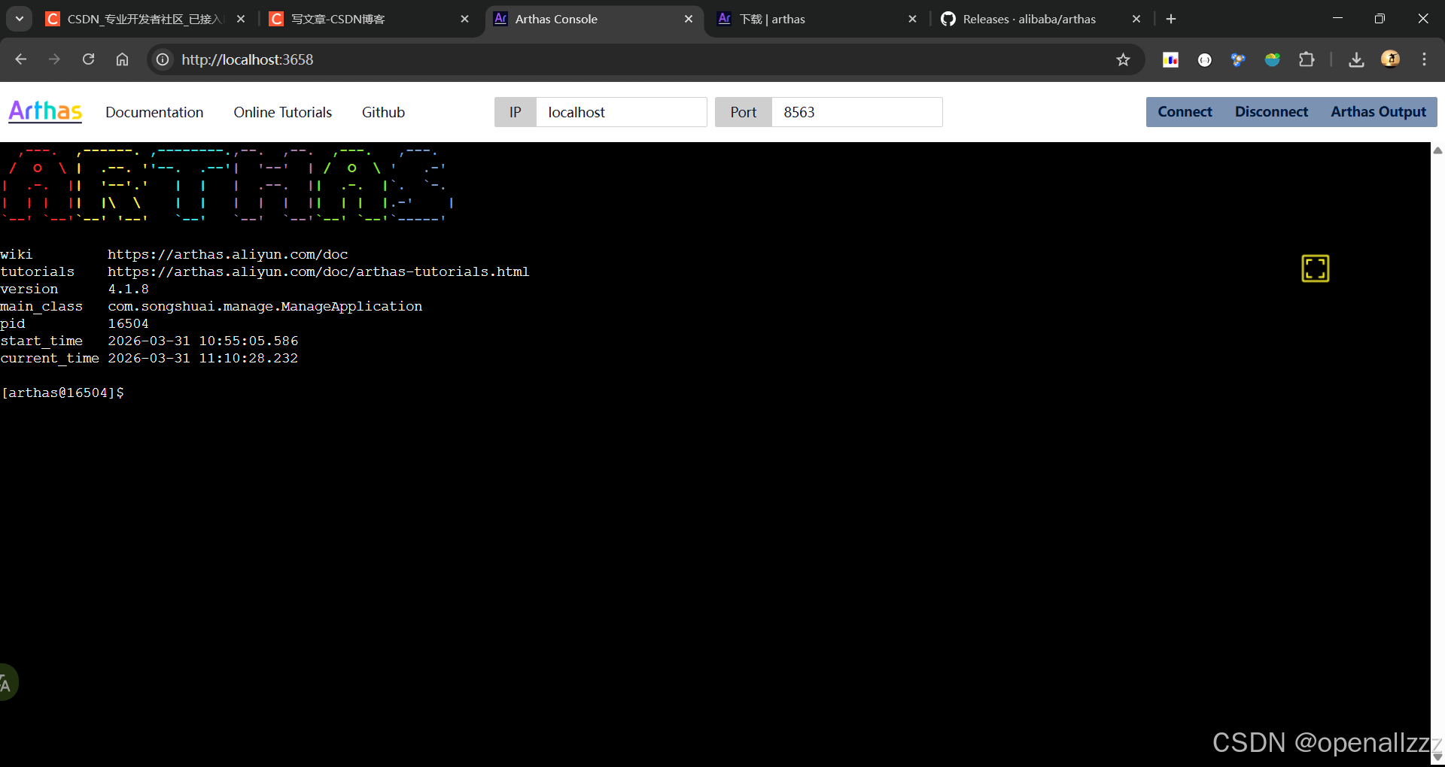Minimize the browser window

(x=1337, y=18)
